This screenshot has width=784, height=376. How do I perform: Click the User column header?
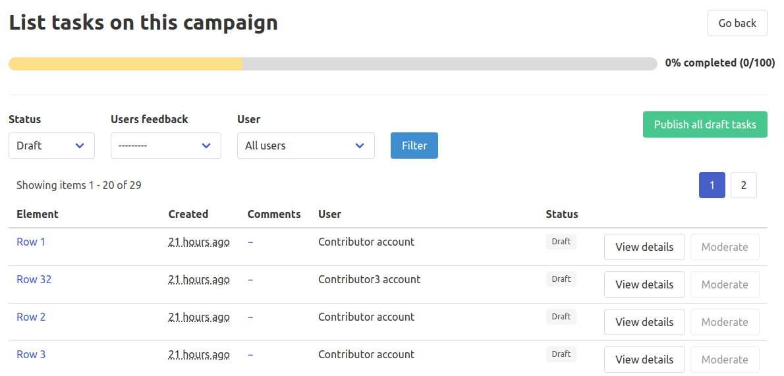click(x=329, y=214)
